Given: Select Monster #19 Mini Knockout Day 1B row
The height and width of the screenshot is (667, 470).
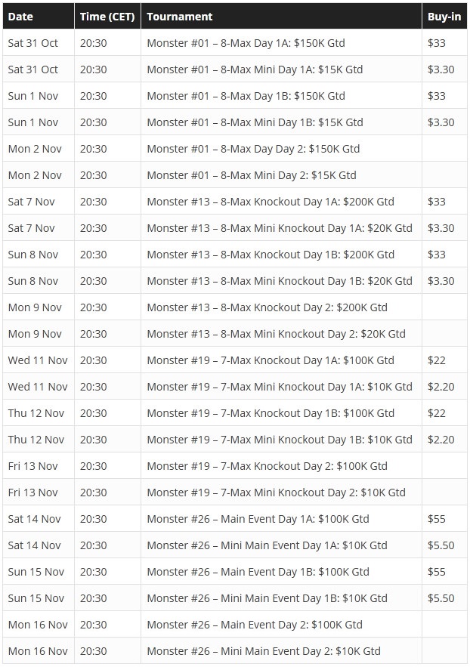Looking at the screenshot, I should click(235, 440).
